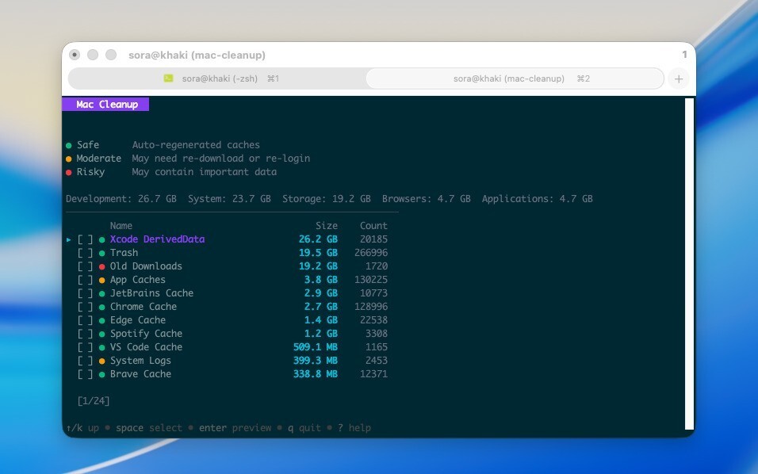Click the Name column header

pos(121,226)
